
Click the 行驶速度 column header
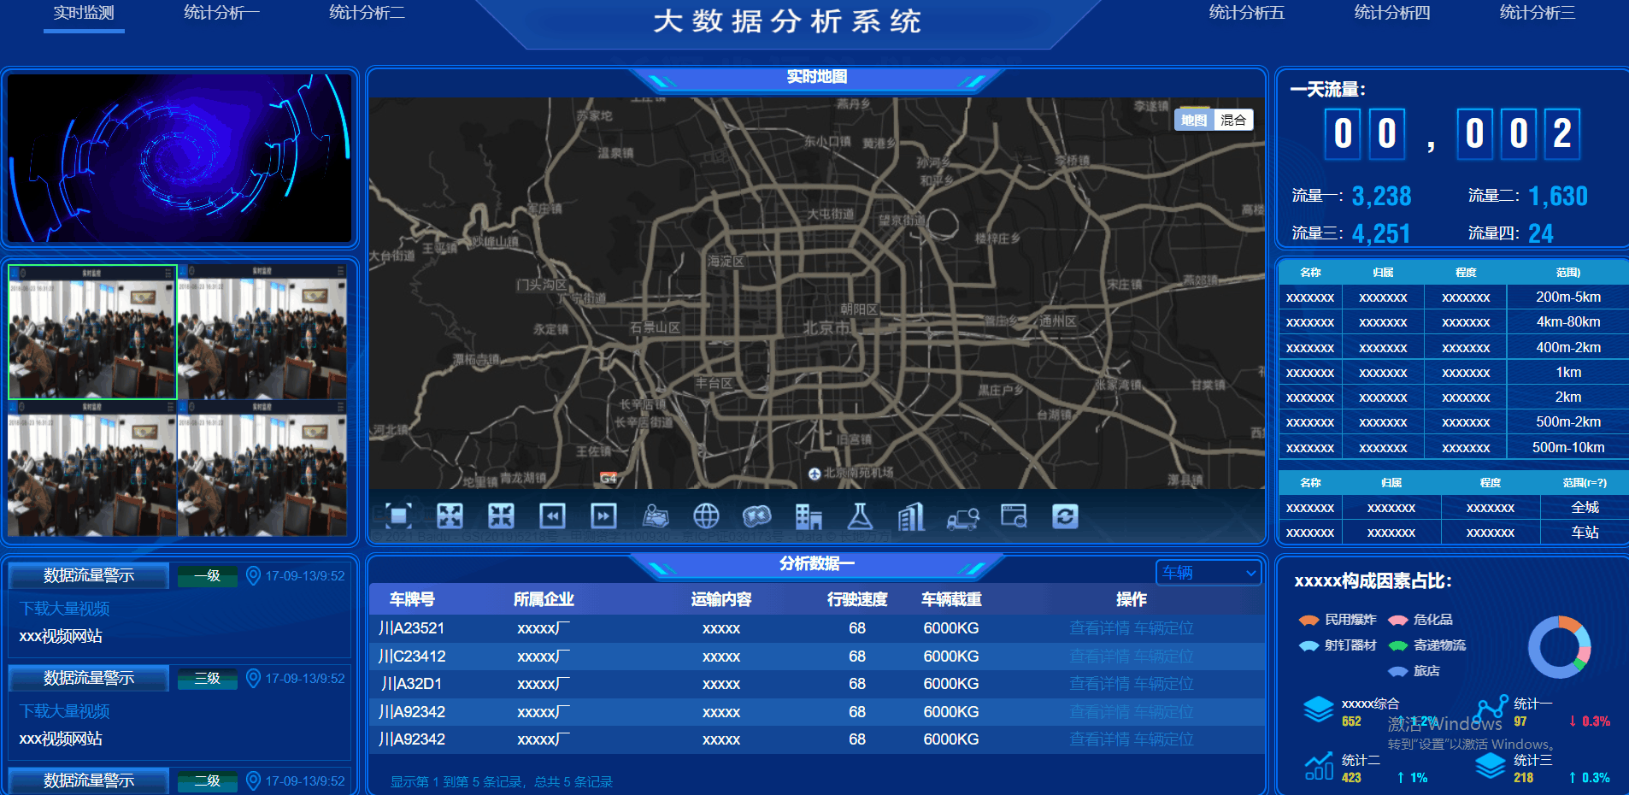tap(857, 599)
